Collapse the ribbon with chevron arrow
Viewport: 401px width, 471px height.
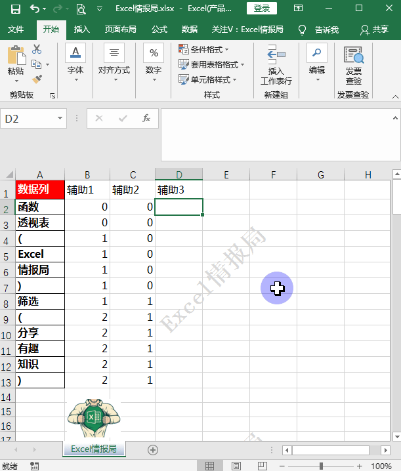coord(396,96)
